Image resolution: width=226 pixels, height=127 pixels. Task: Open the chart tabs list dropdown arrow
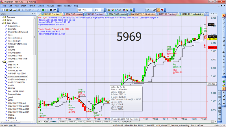tap(216, 14)
